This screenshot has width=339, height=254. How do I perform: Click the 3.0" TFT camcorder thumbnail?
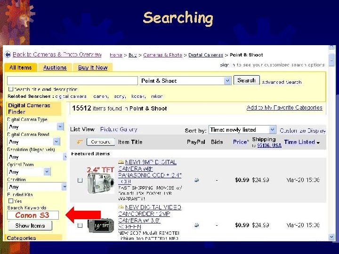point(101,226)
